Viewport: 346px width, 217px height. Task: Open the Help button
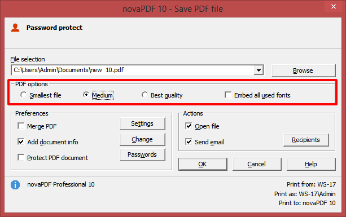(311, 164)
